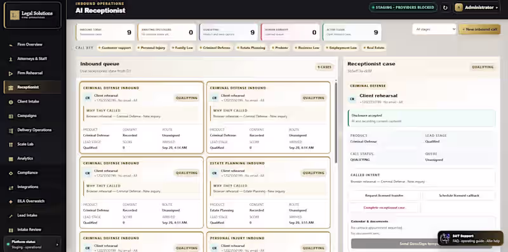Open Campaigns section
508x252 pixels.
[x=32, y=116]
